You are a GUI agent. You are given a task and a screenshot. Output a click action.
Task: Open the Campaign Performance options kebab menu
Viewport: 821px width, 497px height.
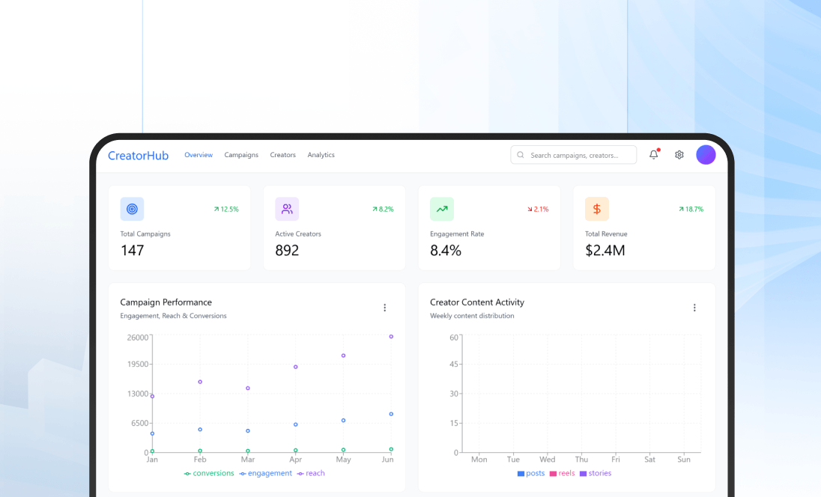[x=384, y=308]
